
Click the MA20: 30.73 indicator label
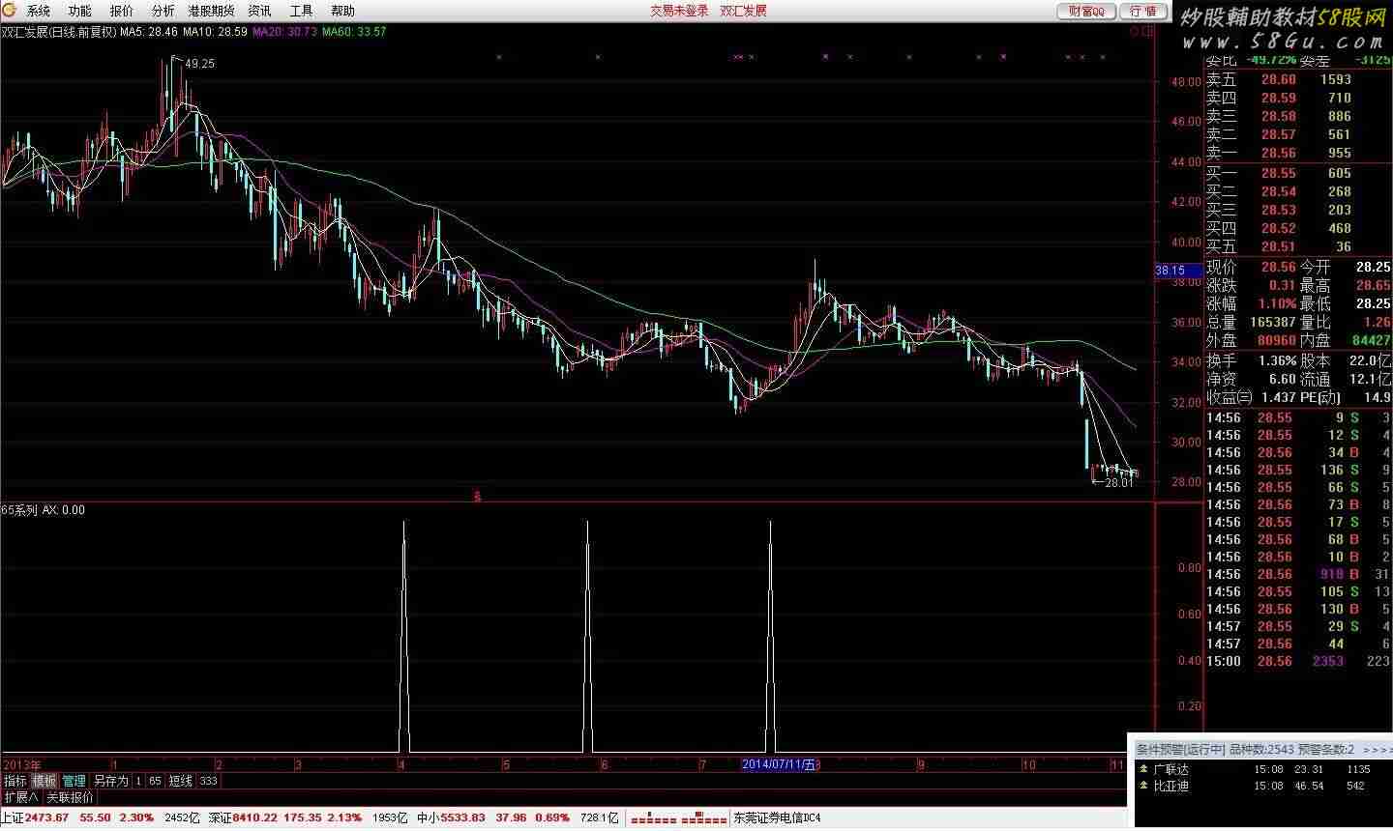point(284,32)
